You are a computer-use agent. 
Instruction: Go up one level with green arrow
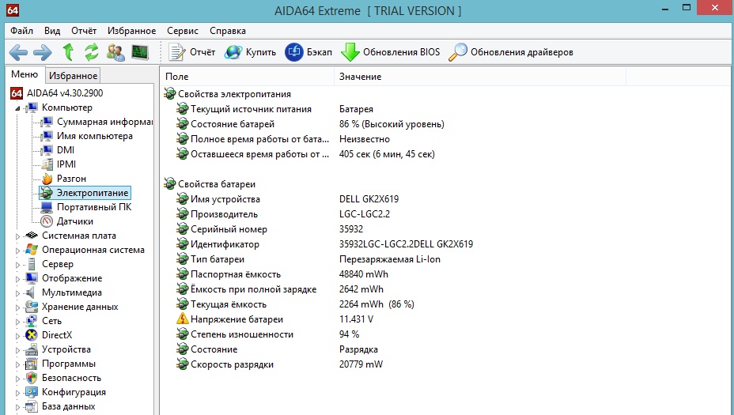[68, 51]
